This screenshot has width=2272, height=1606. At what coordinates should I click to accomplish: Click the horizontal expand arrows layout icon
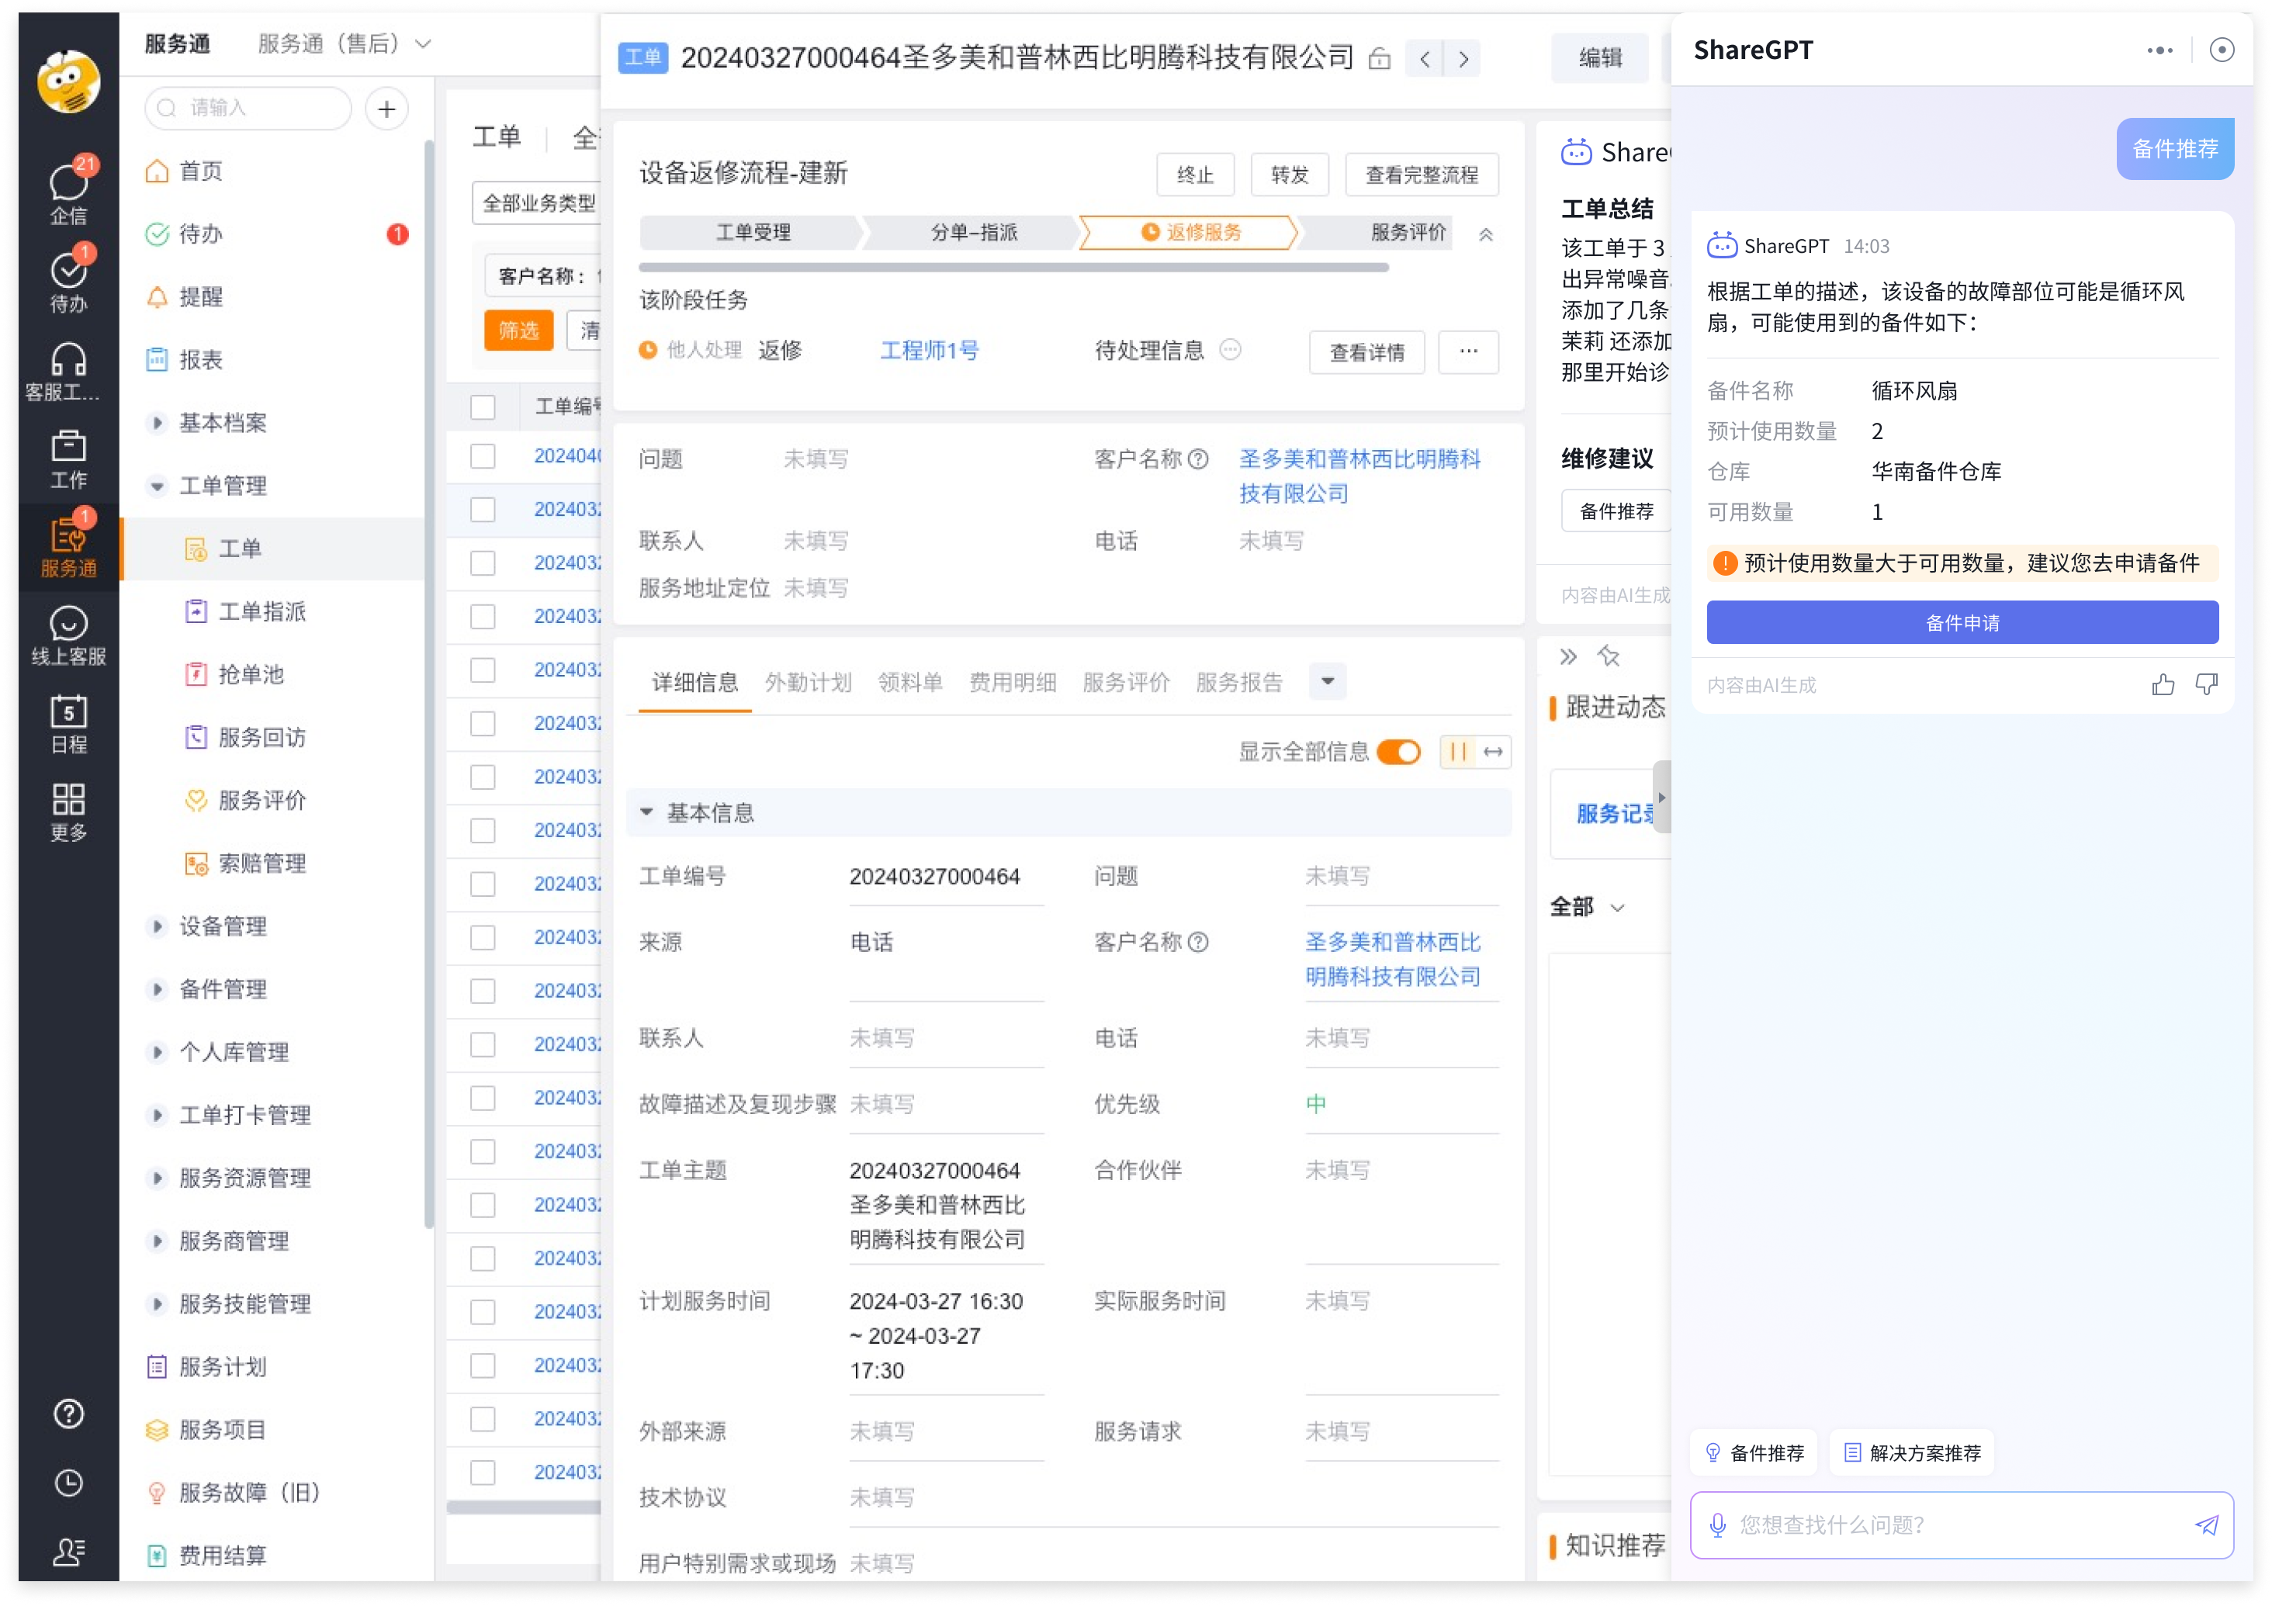[x=1494, y=752]
